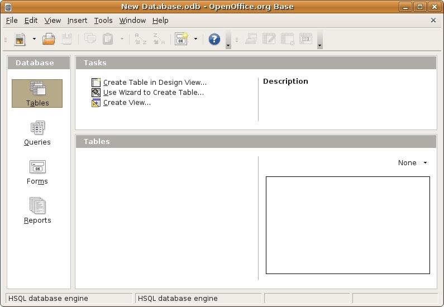The height and width of the screenshot is (307, 444).
Task: Open the Insert menu
Action: pos(77,20)
